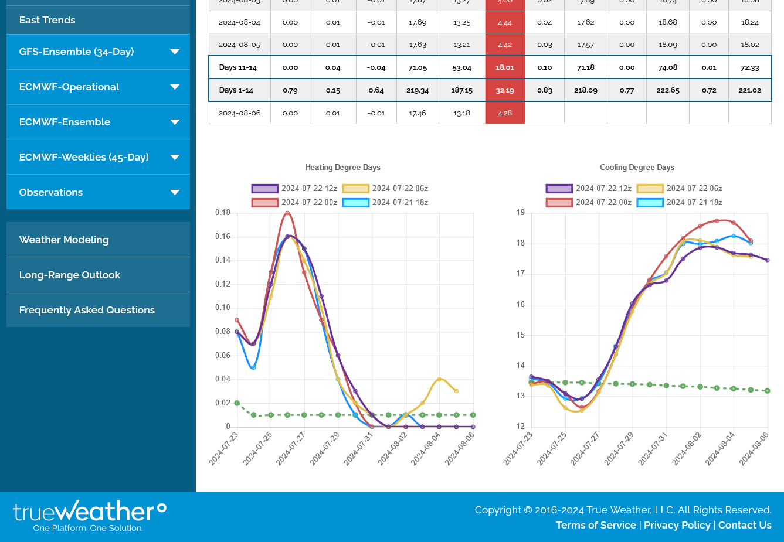Image resolution: width=784 pixels, height=542 pixels.
Task: Expand the Observations section arrow
Action: tap(174, 193)
